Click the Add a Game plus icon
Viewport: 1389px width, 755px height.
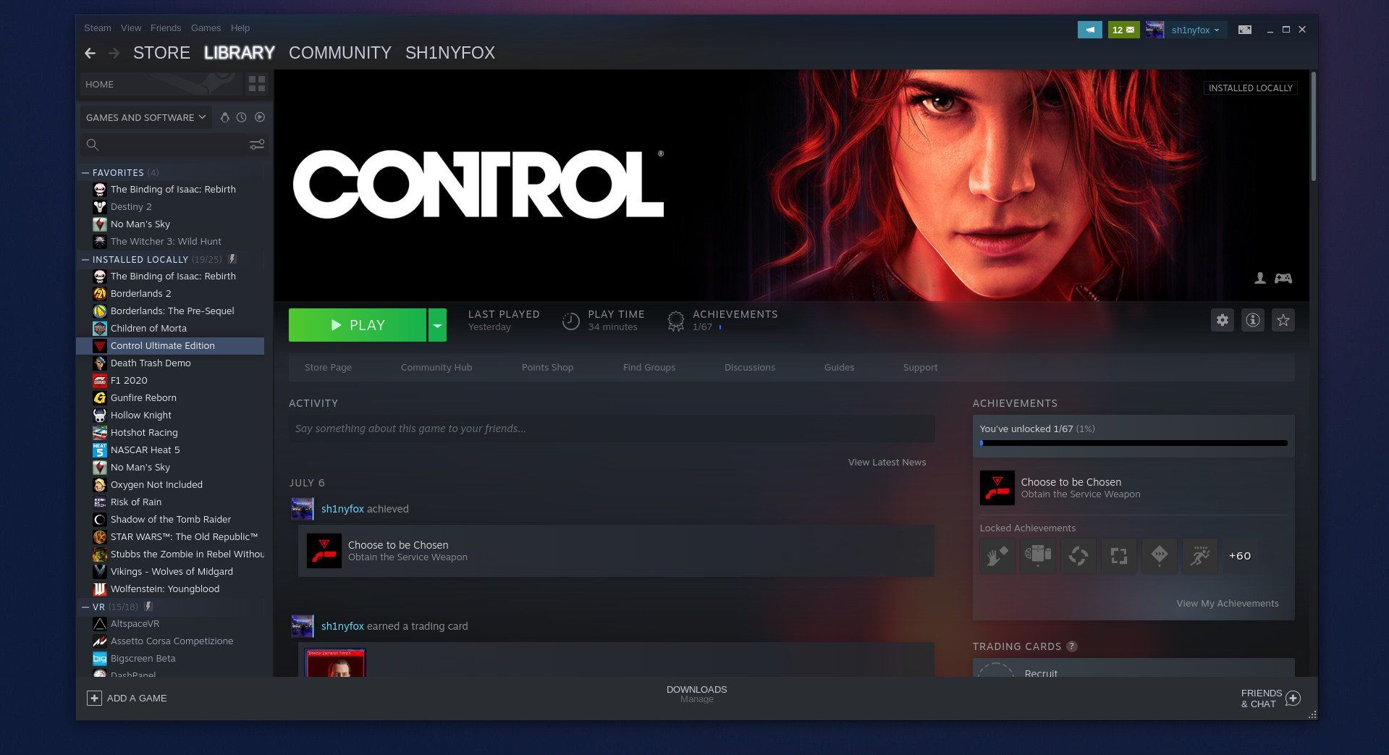tap(94, 698)
